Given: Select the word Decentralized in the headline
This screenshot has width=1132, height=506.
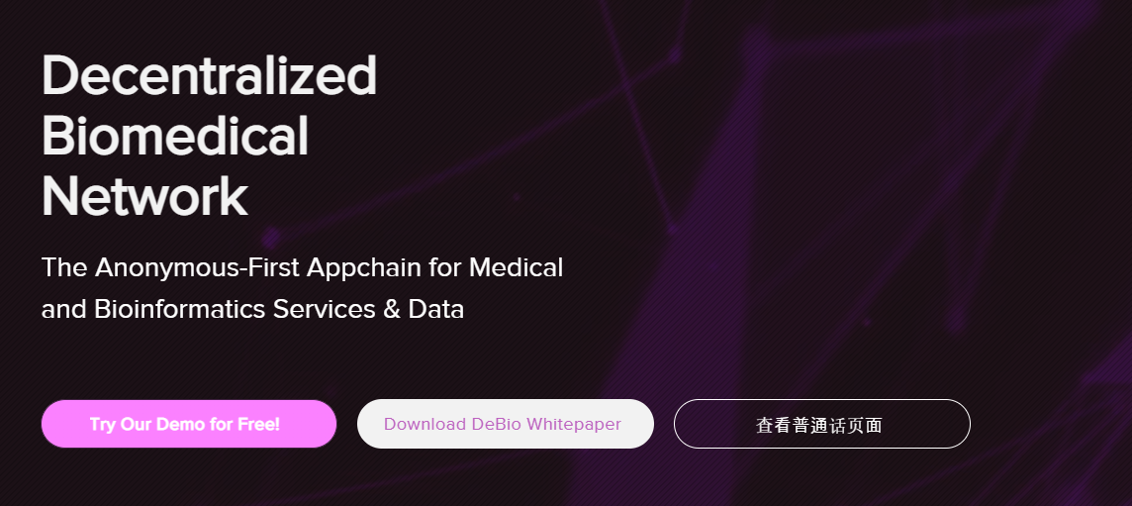Looking at the screenshot, I should tap(210, 75).
